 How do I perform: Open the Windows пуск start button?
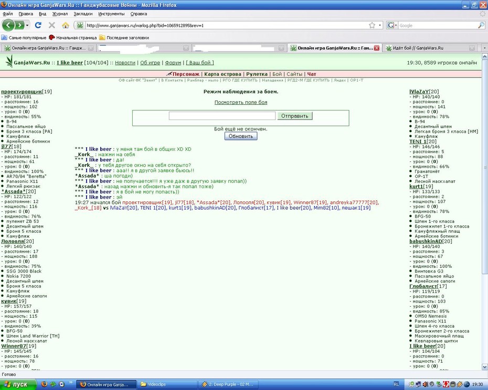click(18, 384)
